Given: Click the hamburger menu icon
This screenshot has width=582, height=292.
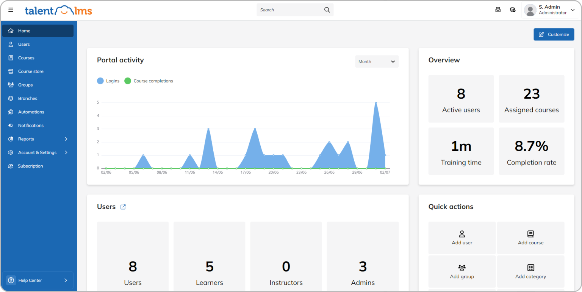Looking at the screenshot, I should [x=11, y=10].
